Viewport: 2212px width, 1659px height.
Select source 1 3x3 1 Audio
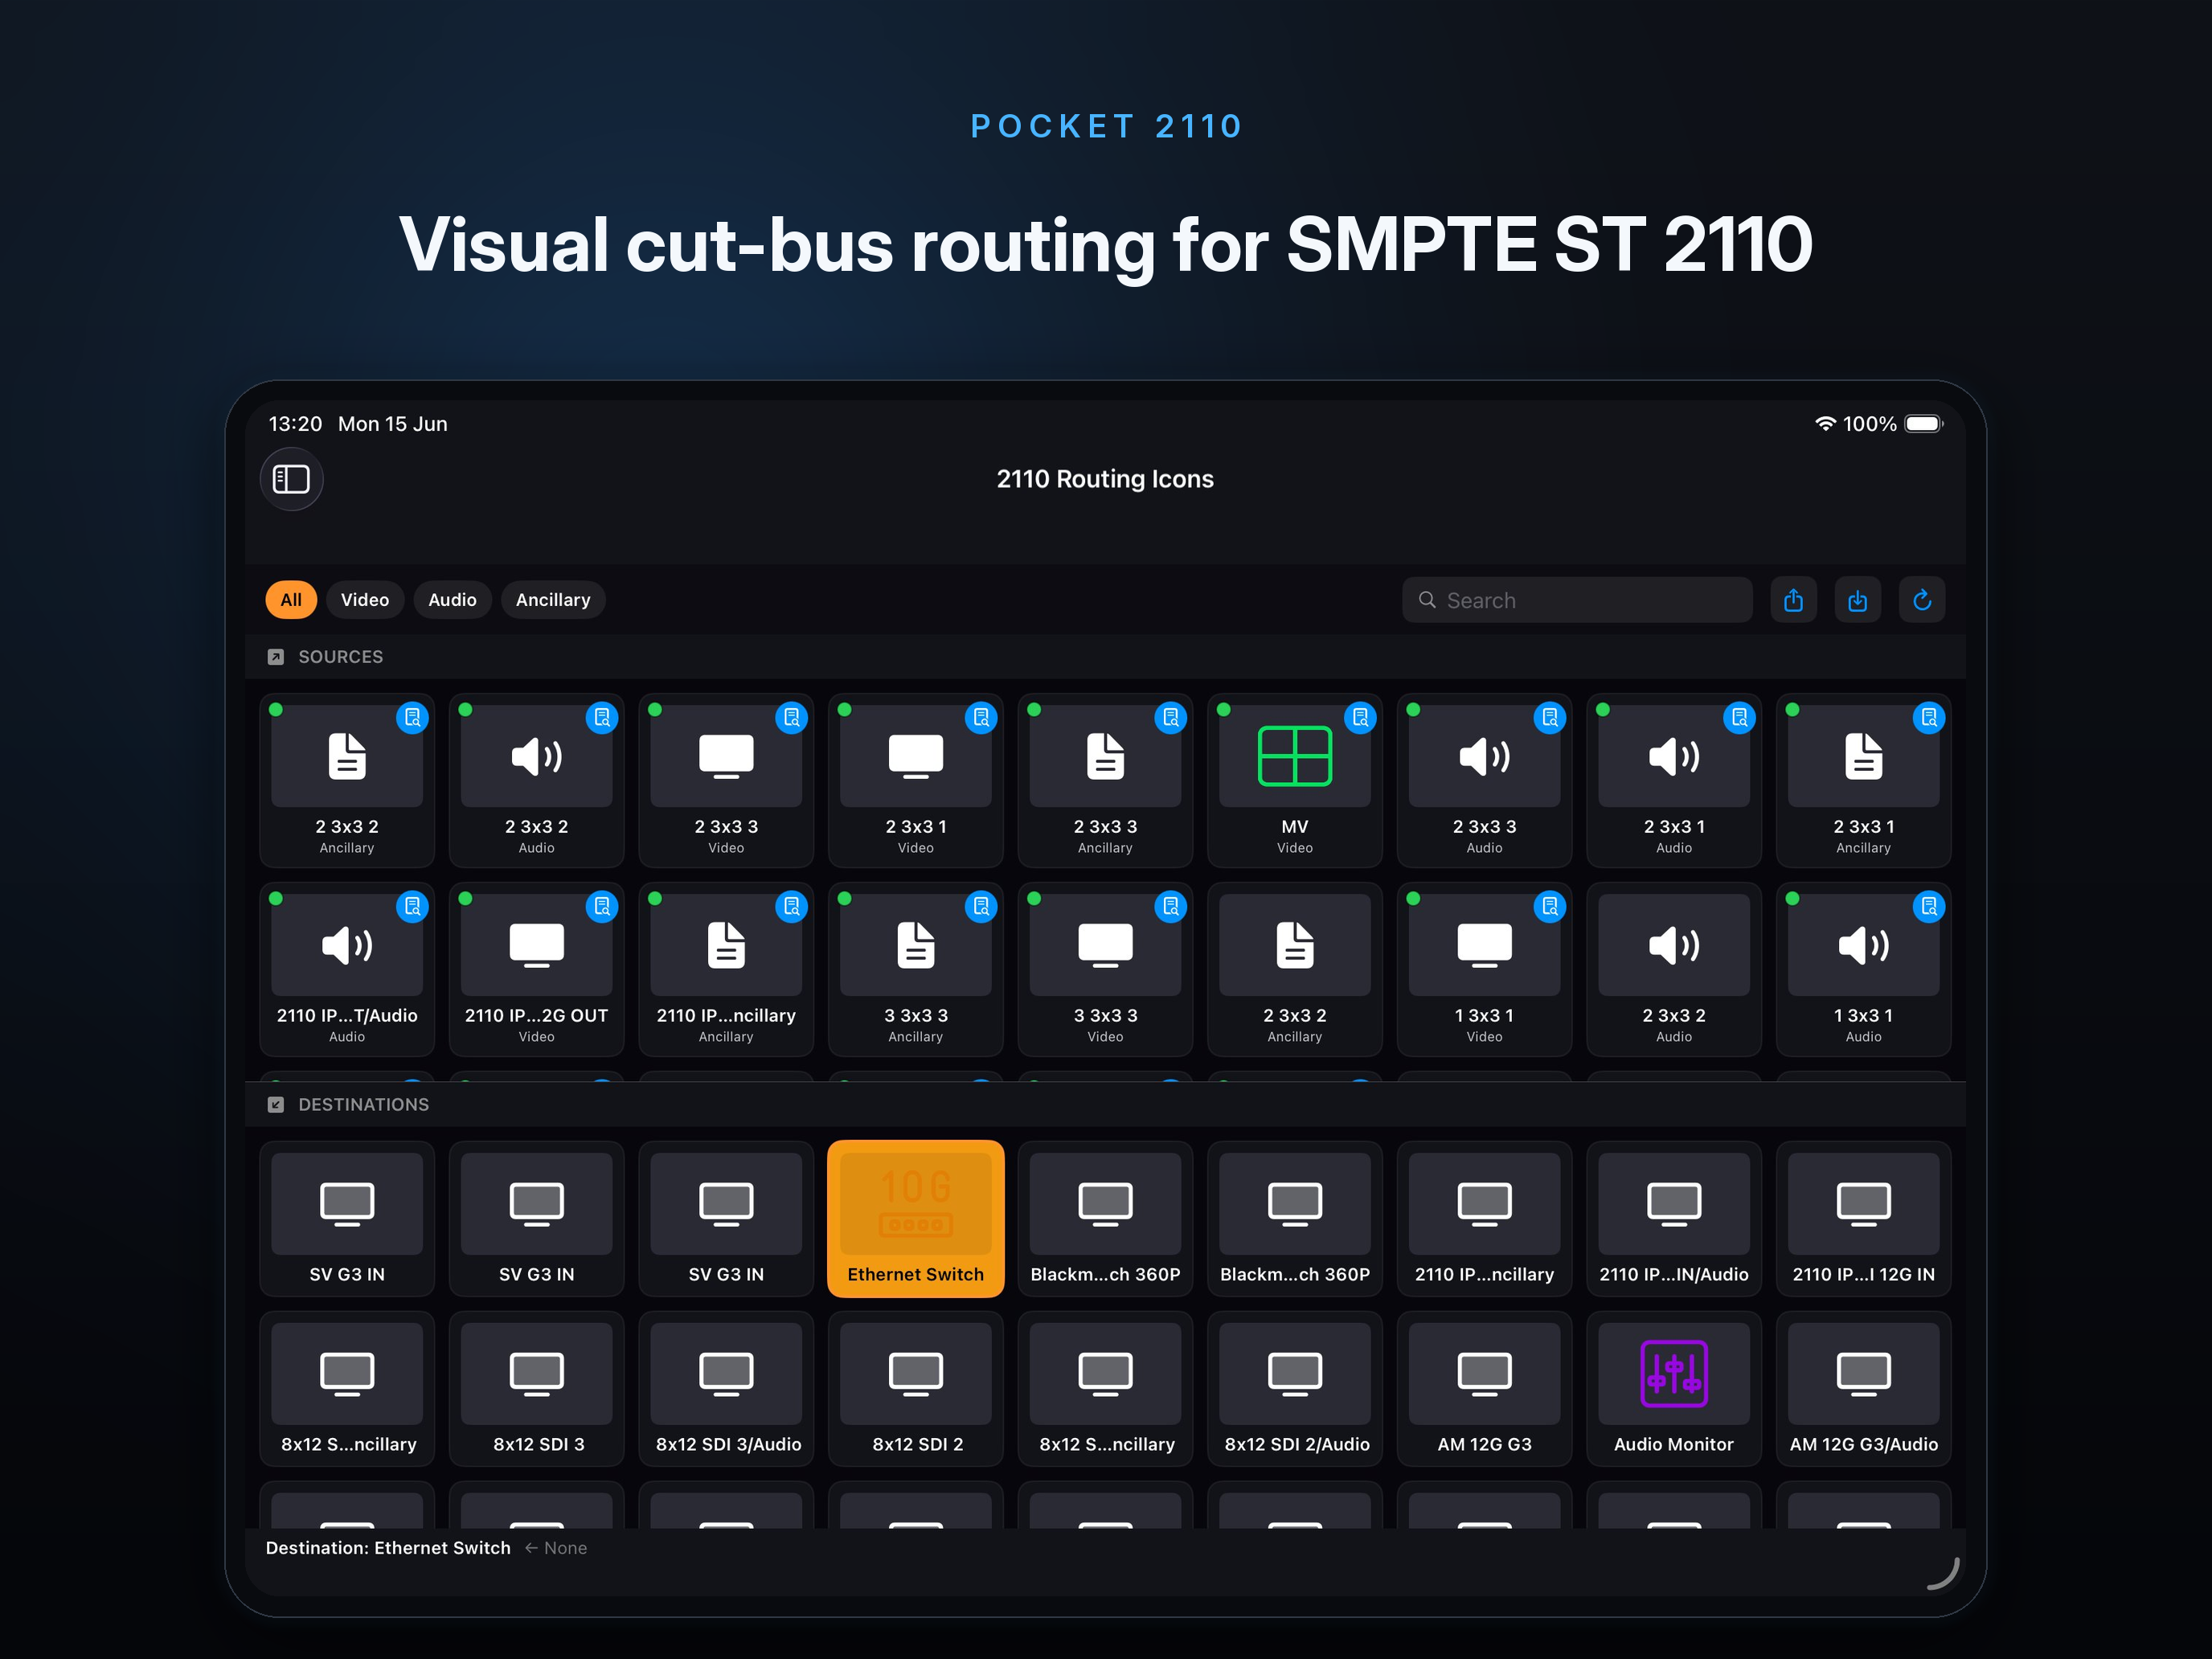[x=1863, y=969]
